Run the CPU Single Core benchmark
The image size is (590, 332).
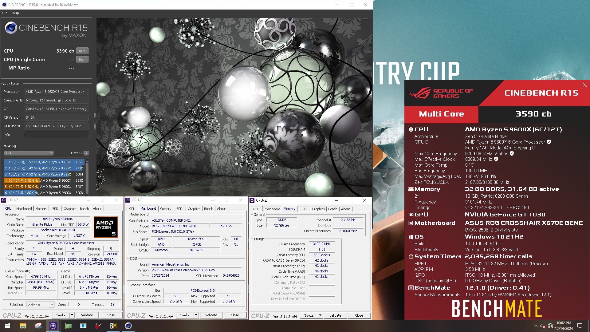pos(82,60)
